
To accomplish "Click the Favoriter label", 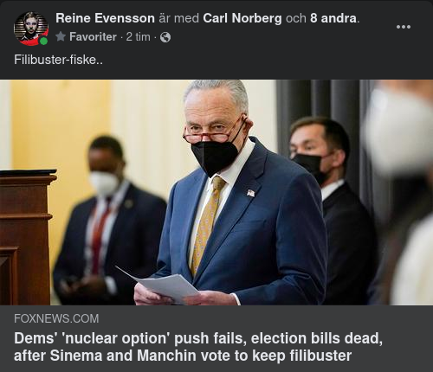I will [x=93, y=37].
